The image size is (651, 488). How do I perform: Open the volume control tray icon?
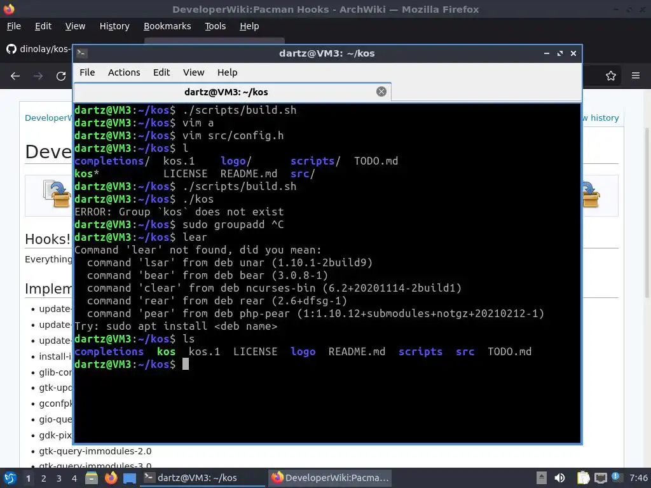(559, 478)
